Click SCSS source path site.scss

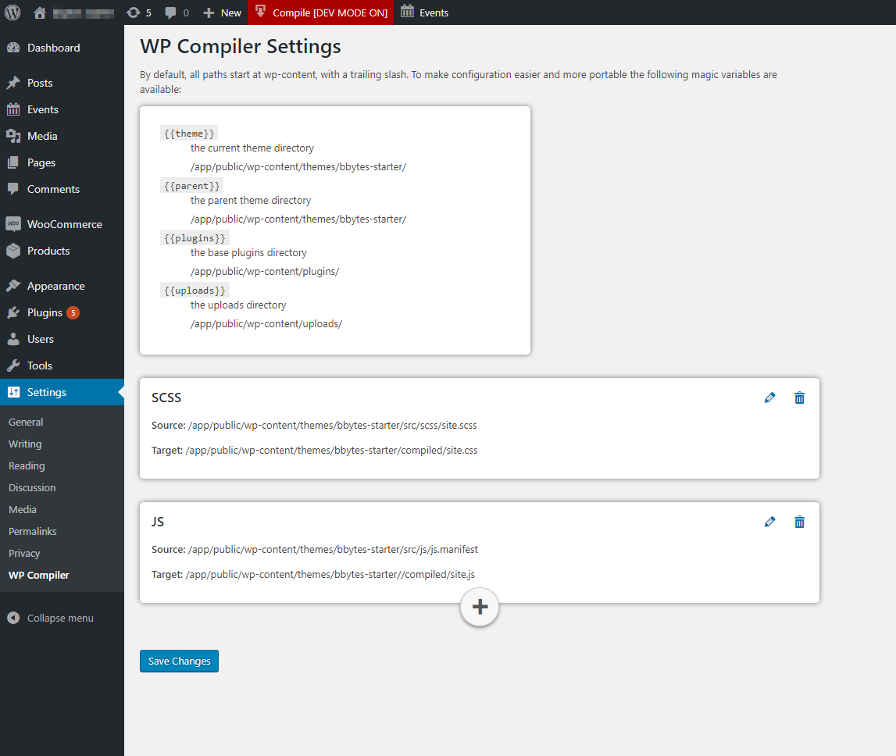(x=333, y=426)
